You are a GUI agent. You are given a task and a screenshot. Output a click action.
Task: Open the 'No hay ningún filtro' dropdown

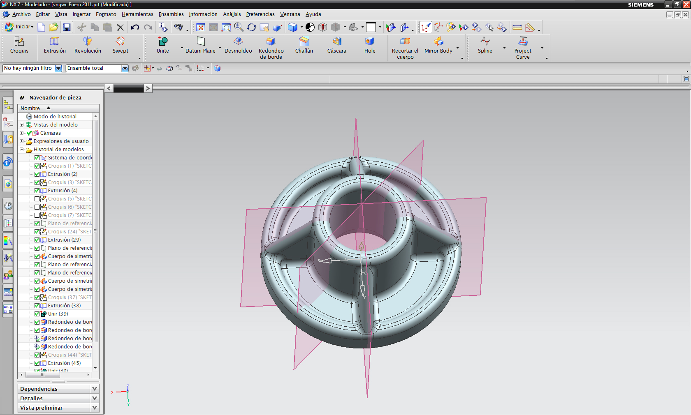pos(58,68)
